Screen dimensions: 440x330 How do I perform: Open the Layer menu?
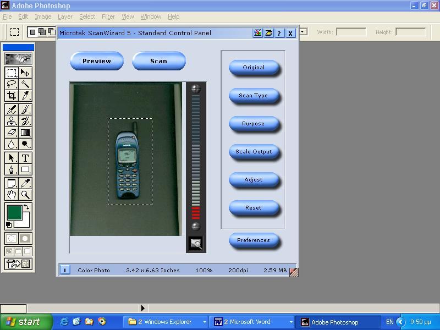(x=65, y=17)
